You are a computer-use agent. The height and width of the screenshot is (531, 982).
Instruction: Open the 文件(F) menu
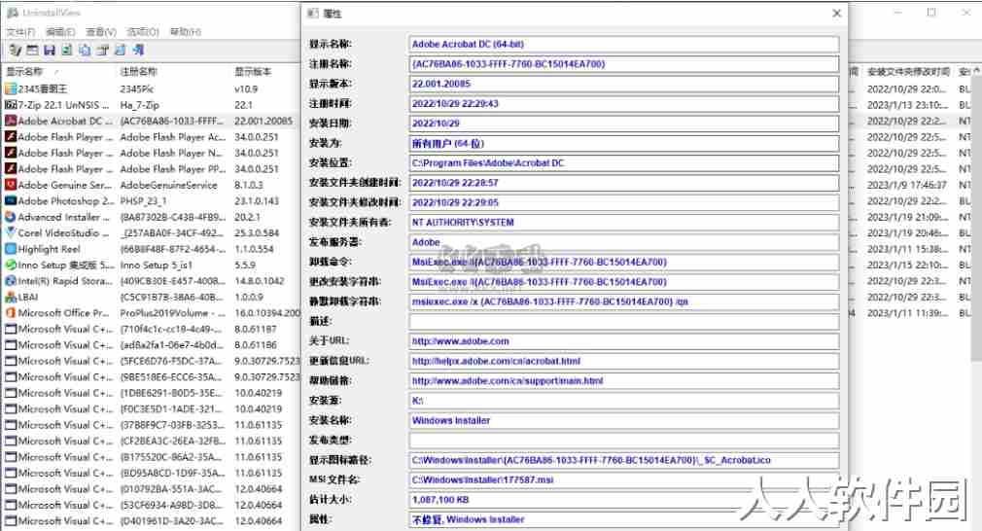tap(20, 32)
